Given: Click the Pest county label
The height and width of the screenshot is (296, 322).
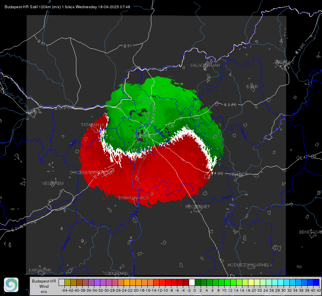Looking at the screenshot, I should [226, 198].
